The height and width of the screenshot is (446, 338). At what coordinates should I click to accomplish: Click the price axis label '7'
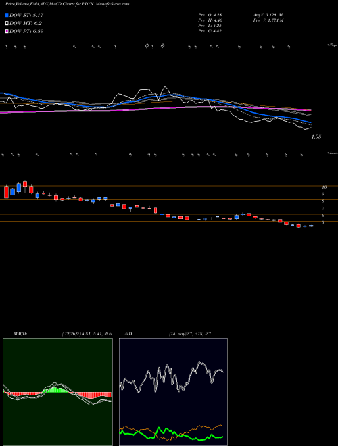[323, 208]
